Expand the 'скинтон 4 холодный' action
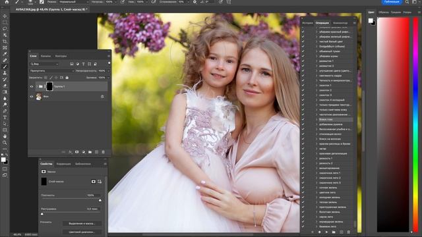This screenshot has width=422, height=237. [x=316, y=100]
